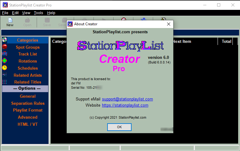
Task: Open the Edit menu
Action: [15, 13]
